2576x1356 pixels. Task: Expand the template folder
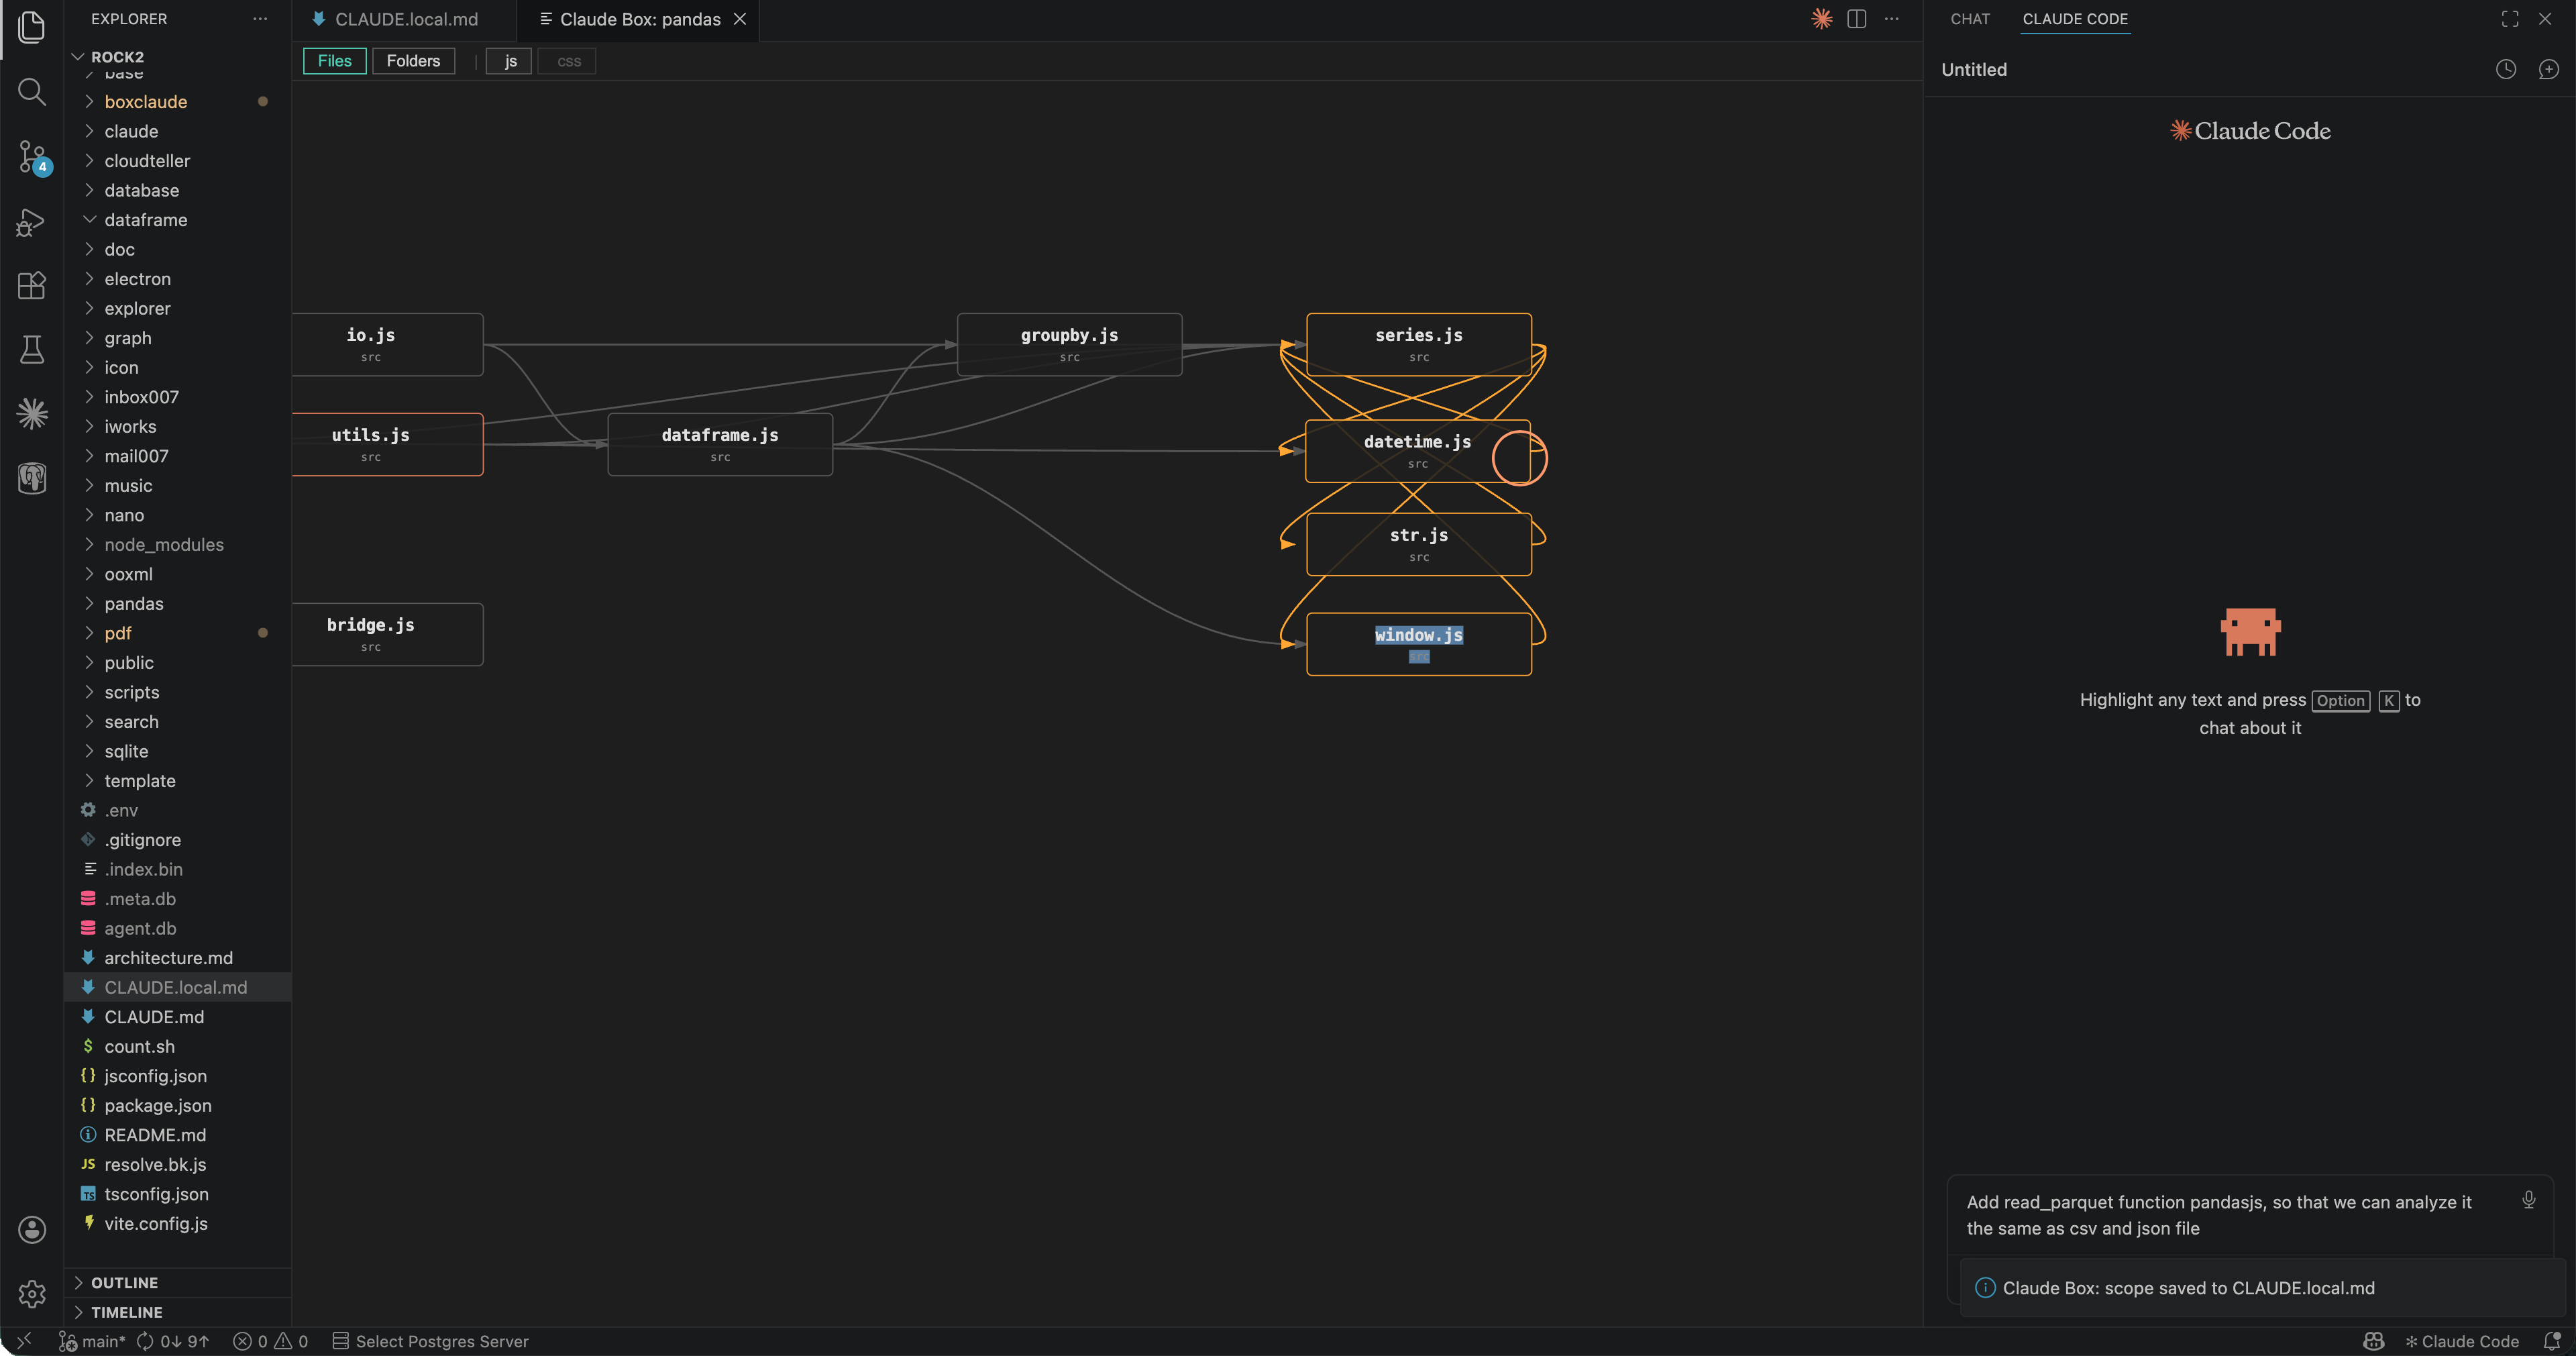(178, 780)
